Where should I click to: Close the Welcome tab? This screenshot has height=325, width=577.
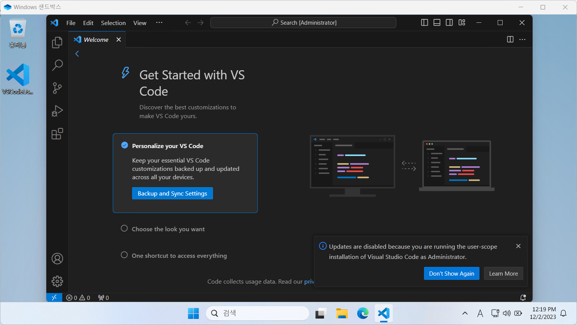[118, 39]
